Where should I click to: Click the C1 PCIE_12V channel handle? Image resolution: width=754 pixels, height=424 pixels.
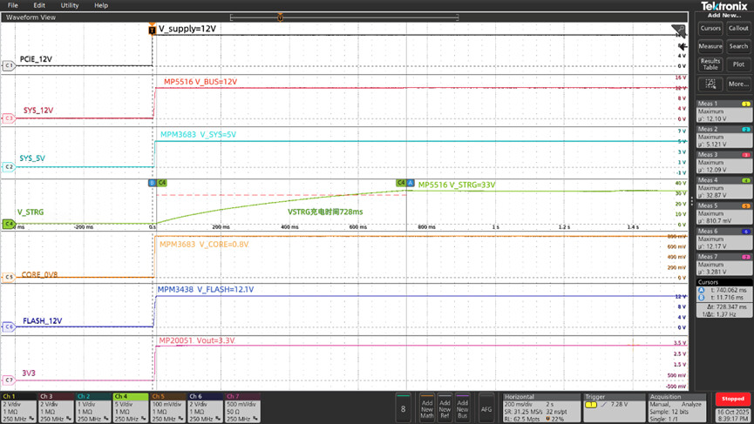pos(9,65)
